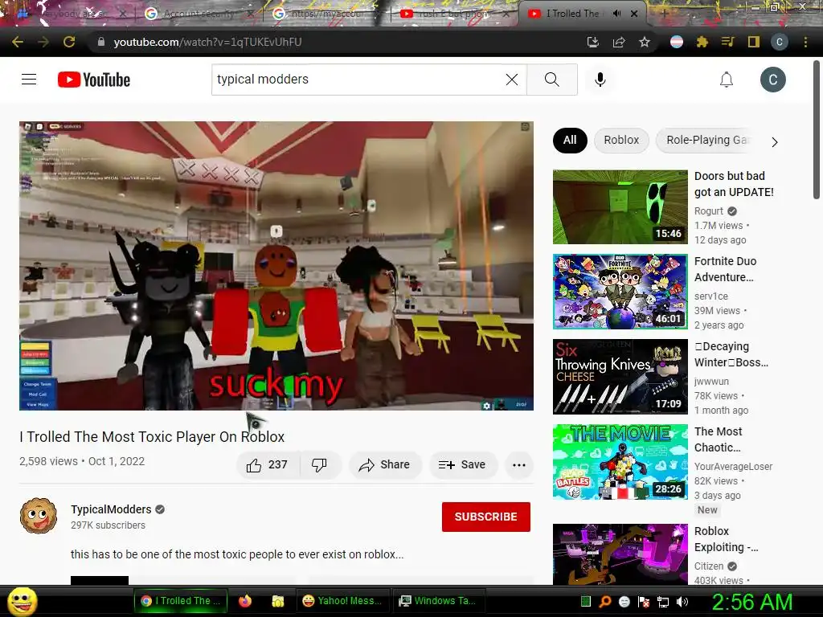Open 'Roblox Exploiting' video title
Viewport: 823px width, 617px height.
pyautogui.click(x=726, y=539)
